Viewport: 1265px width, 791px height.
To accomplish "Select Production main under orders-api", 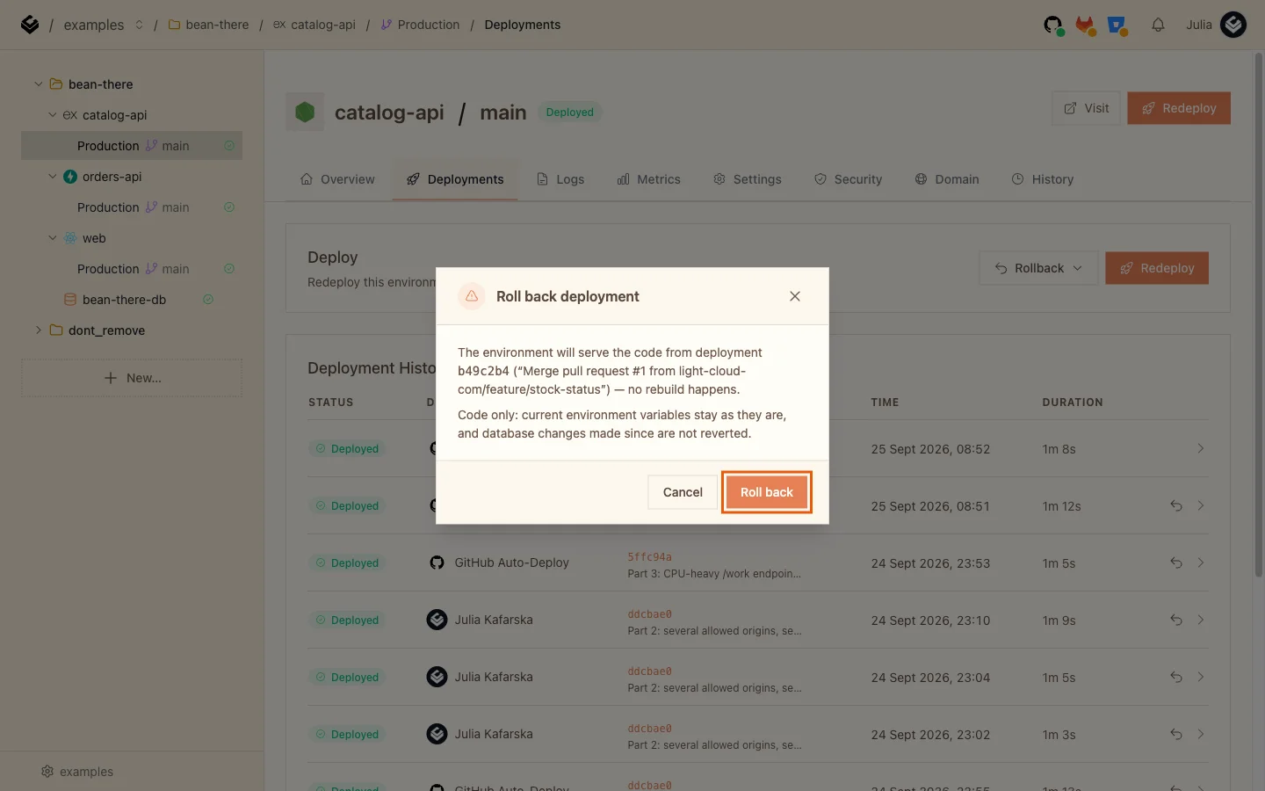I will pyautogui.click(x=132, y=207).
